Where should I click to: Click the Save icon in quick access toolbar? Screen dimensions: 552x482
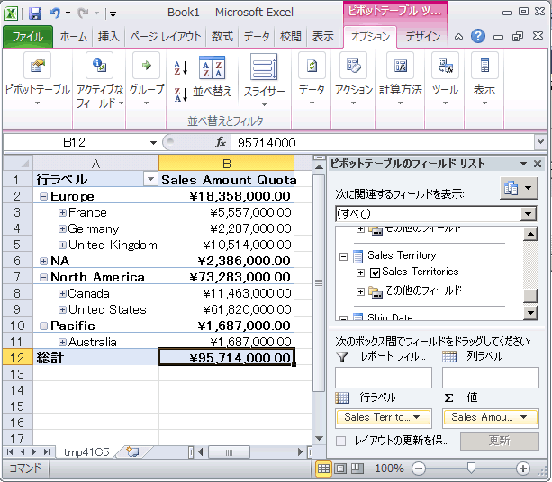[35, 13]
